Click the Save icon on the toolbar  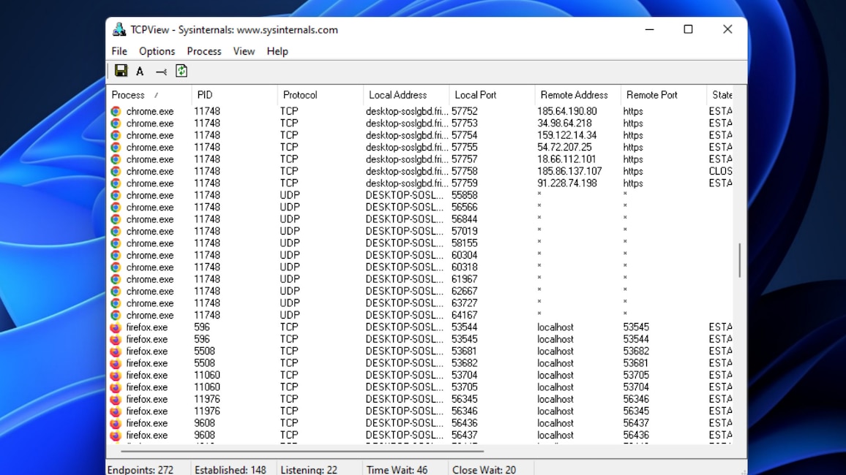point(121,71)
